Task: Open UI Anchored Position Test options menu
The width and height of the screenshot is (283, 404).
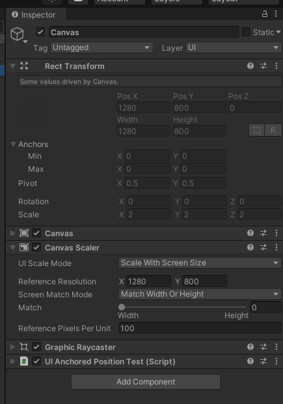Action: pyautogui.click(x=276, y=361)
